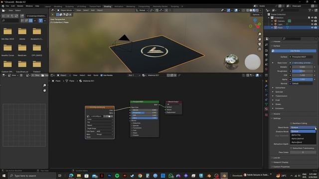Open the Material properties tab icon

click(266, 109)
